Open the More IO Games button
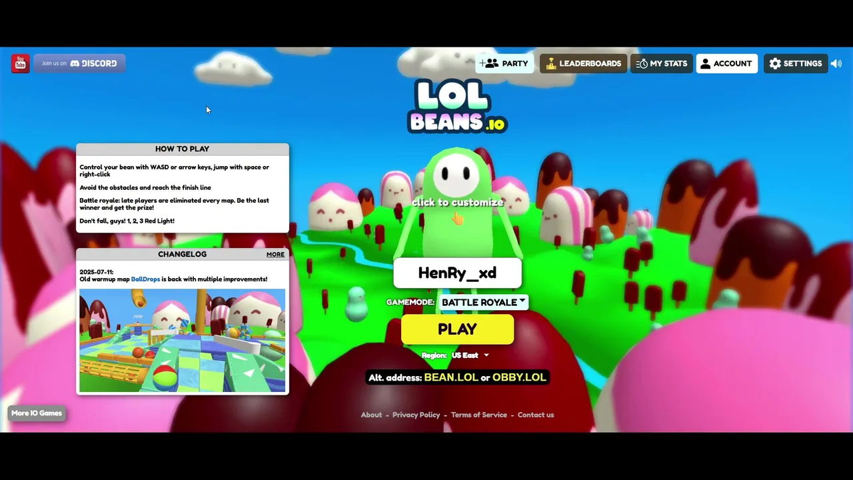The image size is (853, 480). click(x=37, y=413)
